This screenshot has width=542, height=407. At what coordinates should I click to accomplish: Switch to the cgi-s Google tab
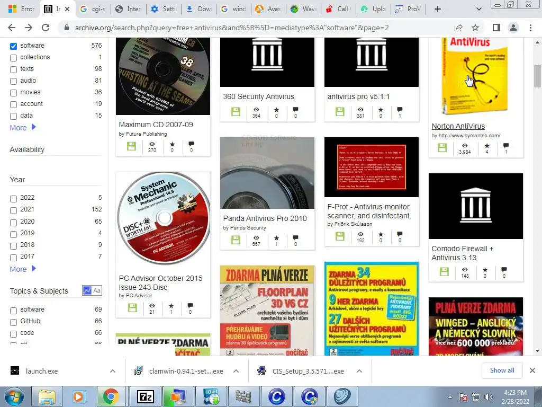click(93, 9)
